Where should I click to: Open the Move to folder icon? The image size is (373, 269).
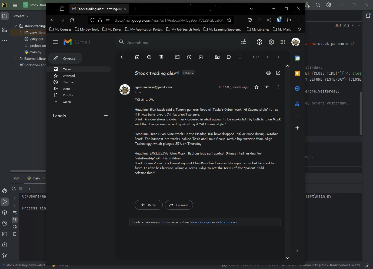[x=217, y=57]
